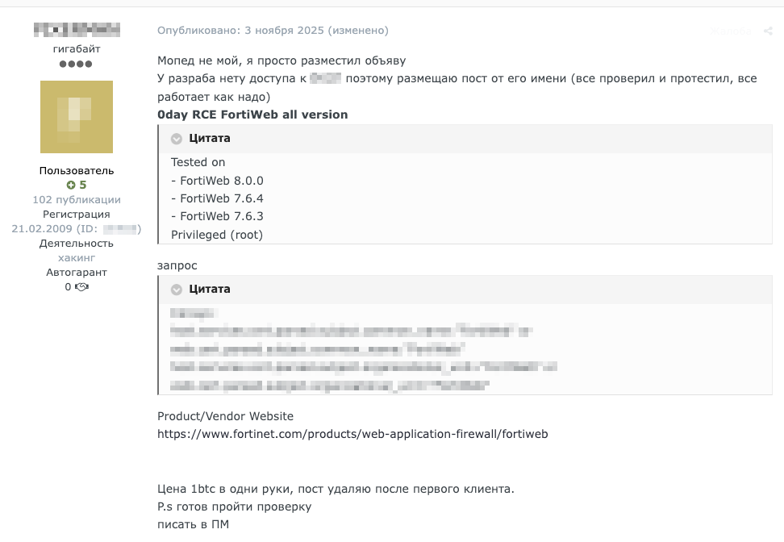
Task: Click the 21.02.2009 registration ID link
Action: point(77,229)
